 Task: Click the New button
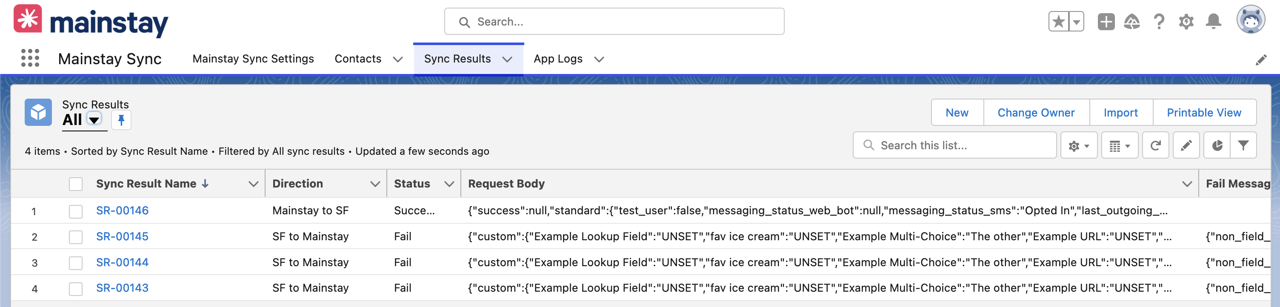click(957, 113)
